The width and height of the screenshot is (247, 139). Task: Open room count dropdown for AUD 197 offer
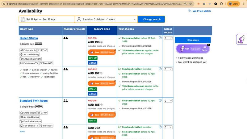pyautogui.click(x=168, y=69)
